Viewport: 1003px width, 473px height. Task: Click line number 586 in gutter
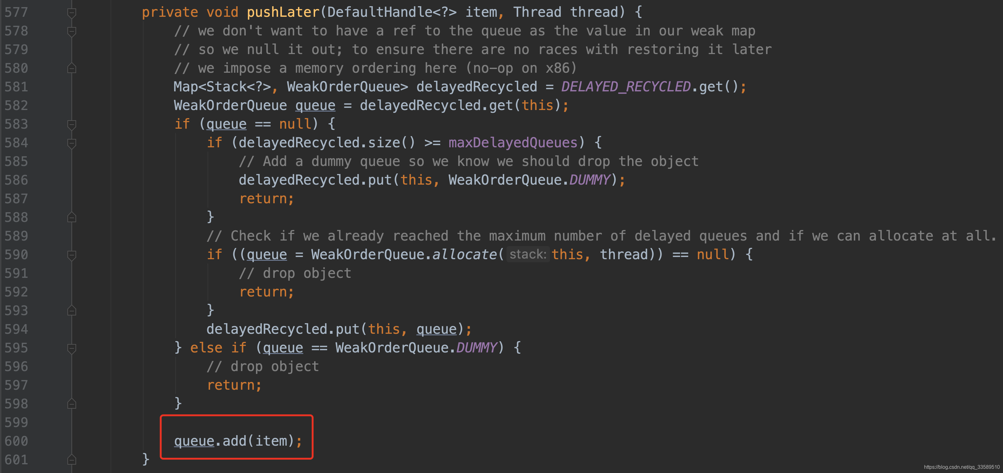pyautogui.click(x=16, y=180)
